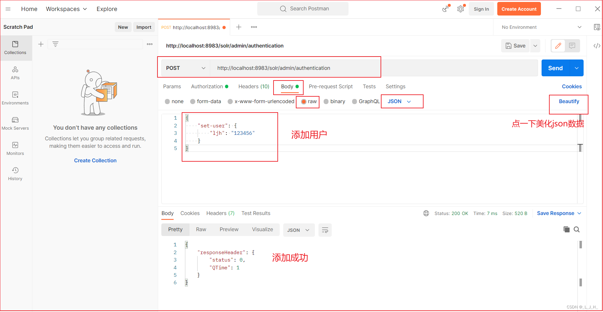Expand the Send button arrow options
The width and height of the screenshot is (603, 312).
[577, 68]
